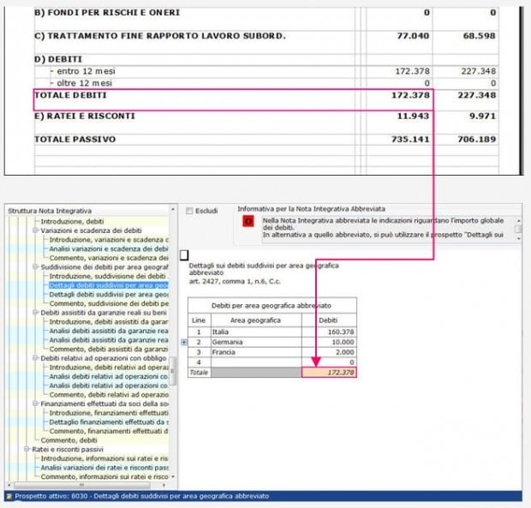
Task: Select the 'Ratei e risconti passivi' label
Action: 68,450
